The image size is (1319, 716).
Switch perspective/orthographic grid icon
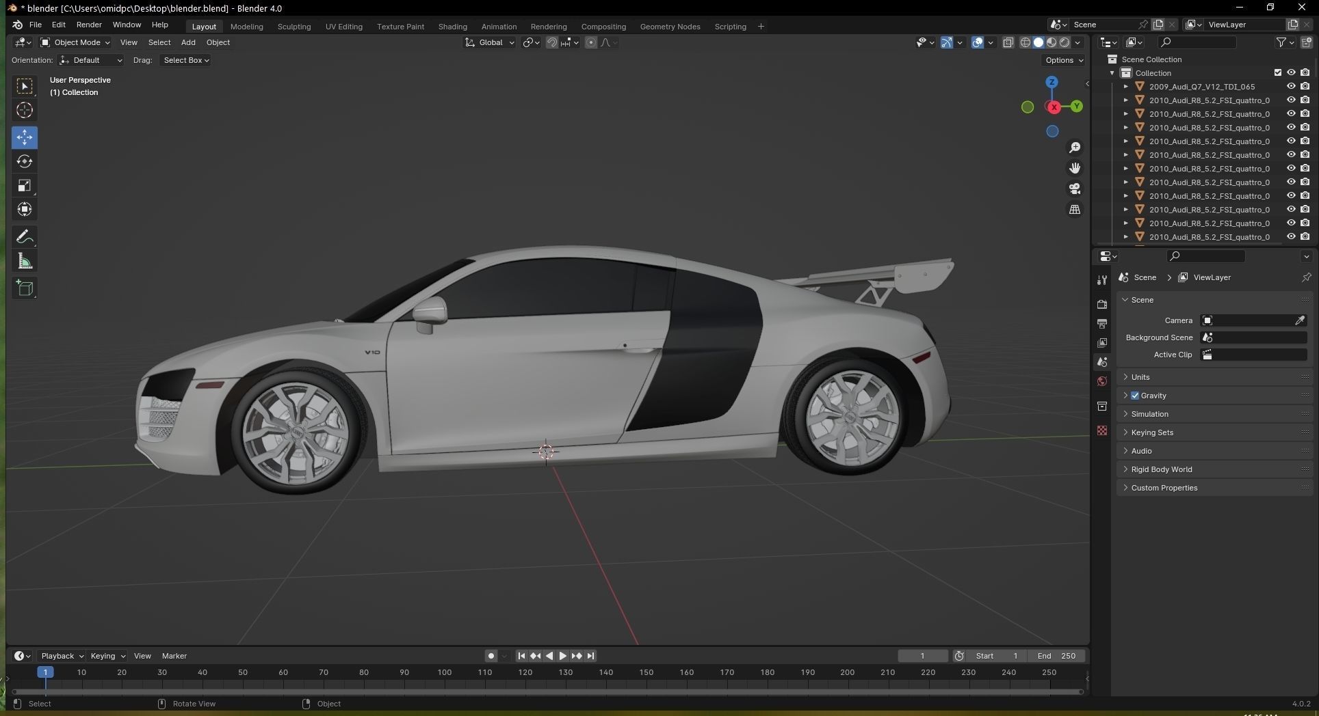click(x=1075, y=210)
